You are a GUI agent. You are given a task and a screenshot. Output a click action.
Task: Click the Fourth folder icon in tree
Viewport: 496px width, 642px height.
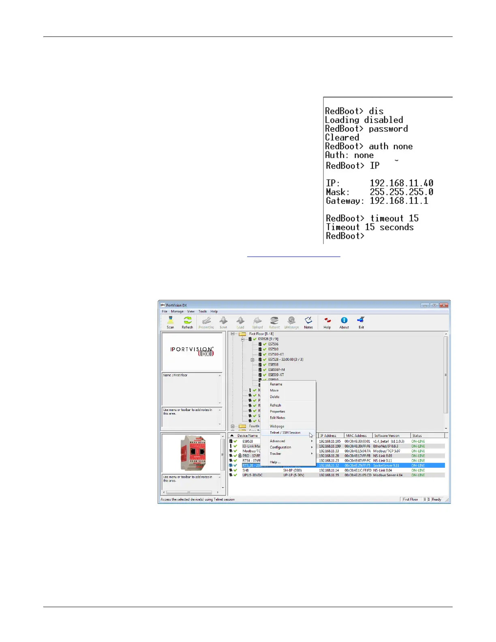pos(242,426)
